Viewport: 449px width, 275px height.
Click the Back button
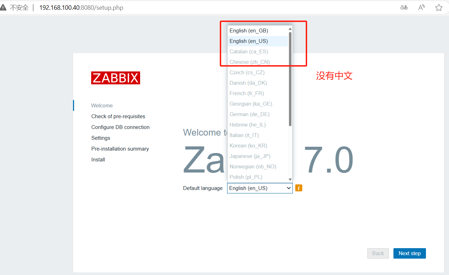point(378,253)
